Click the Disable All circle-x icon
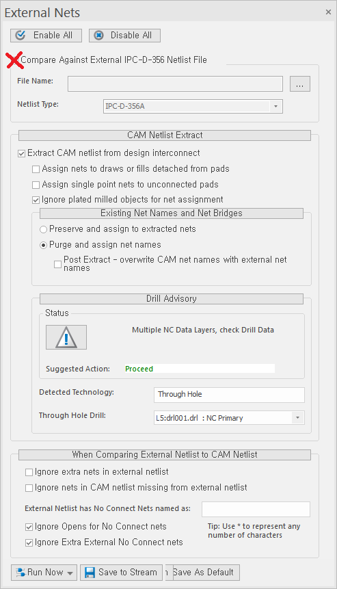 point(98,36)
